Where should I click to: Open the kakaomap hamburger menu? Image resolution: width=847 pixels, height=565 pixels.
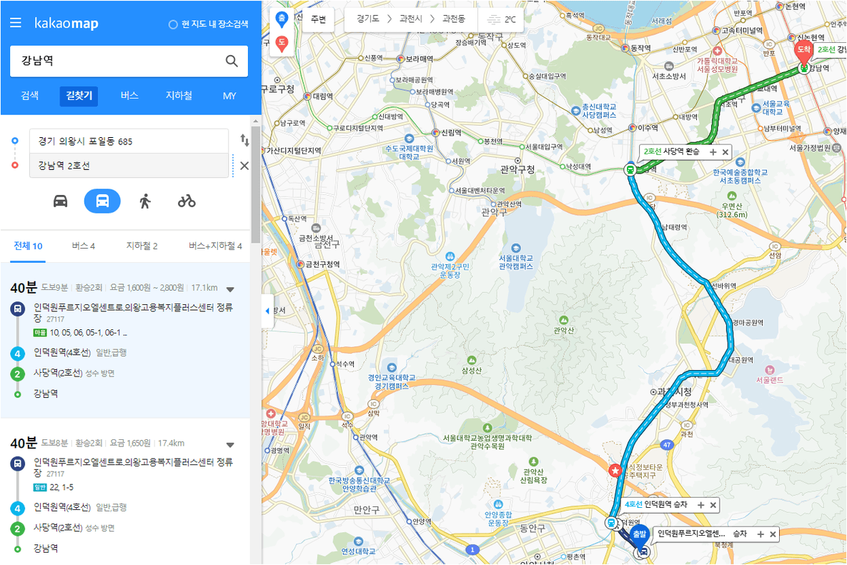(x=16, y=23)
